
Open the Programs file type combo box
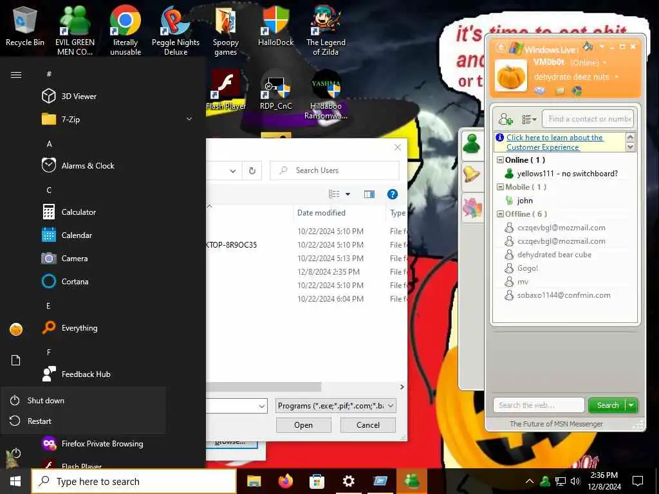(x=336, y=406)
